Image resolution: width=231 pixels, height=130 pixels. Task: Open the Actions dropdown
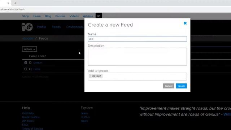pos(29,49)
